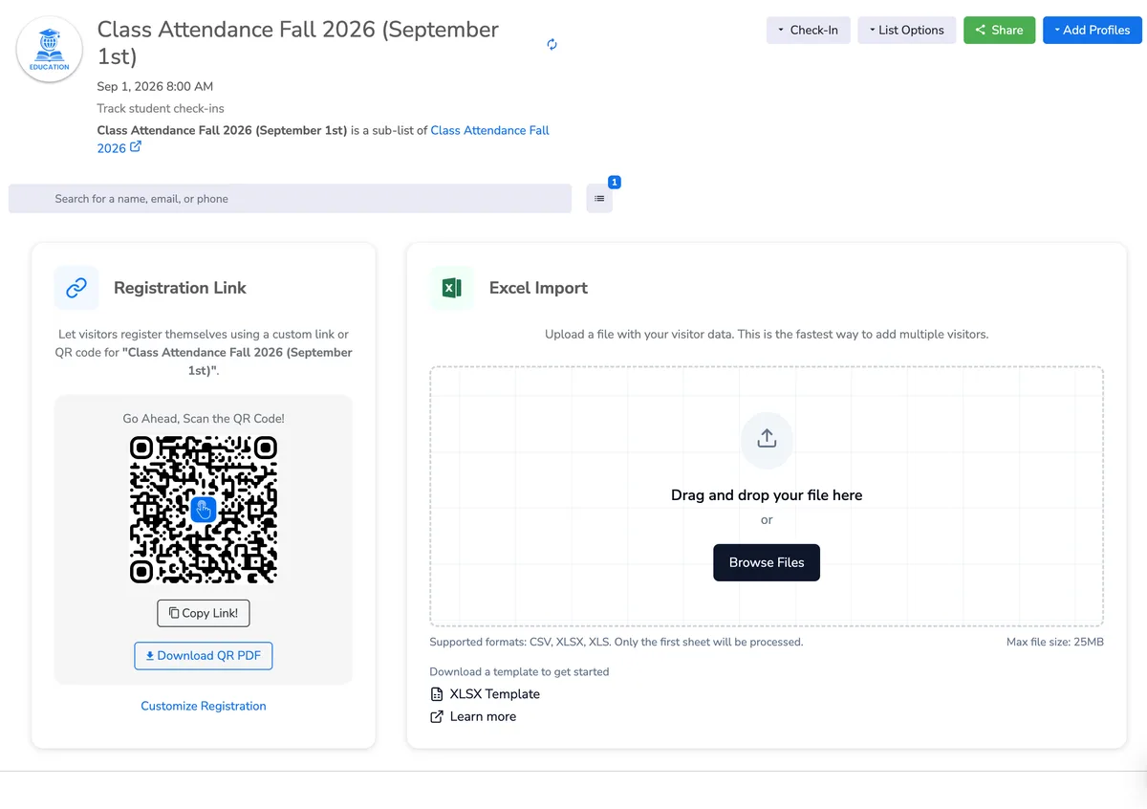The image size is (1147, 809).
Task: Open the list filter icon with badge
Action: click(x=599, y=199)
